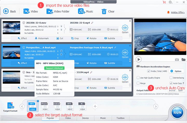Screen dimensions: 187x123
Task: Play the preview video
Action: click(139, 59)
